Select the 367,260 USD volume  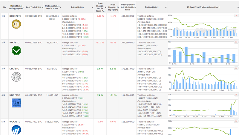(128, 43)
